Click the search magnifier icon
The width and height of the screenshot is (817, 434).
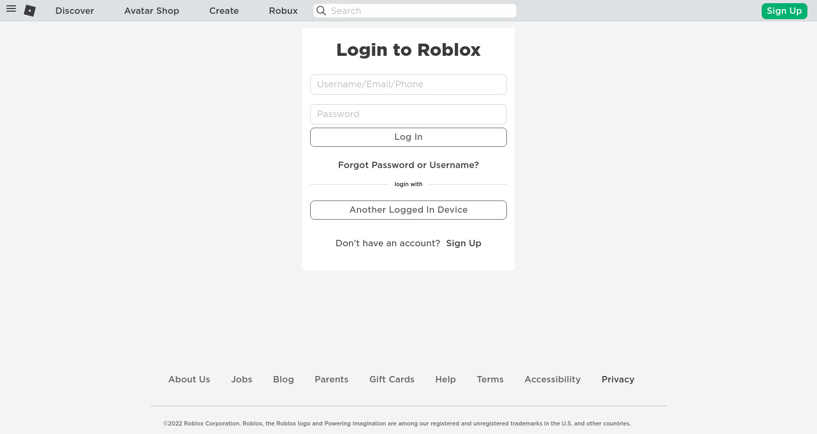(321, 11)
